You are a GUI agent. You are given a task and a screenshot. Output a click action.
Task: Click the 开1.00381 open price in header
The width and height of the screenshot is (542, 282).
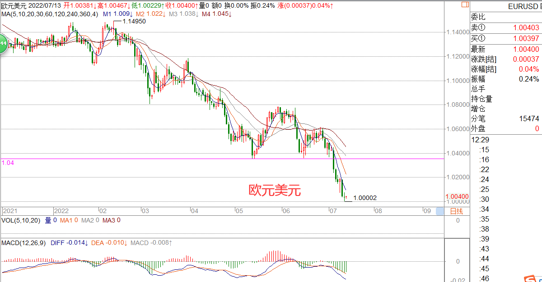click(79, 6)
